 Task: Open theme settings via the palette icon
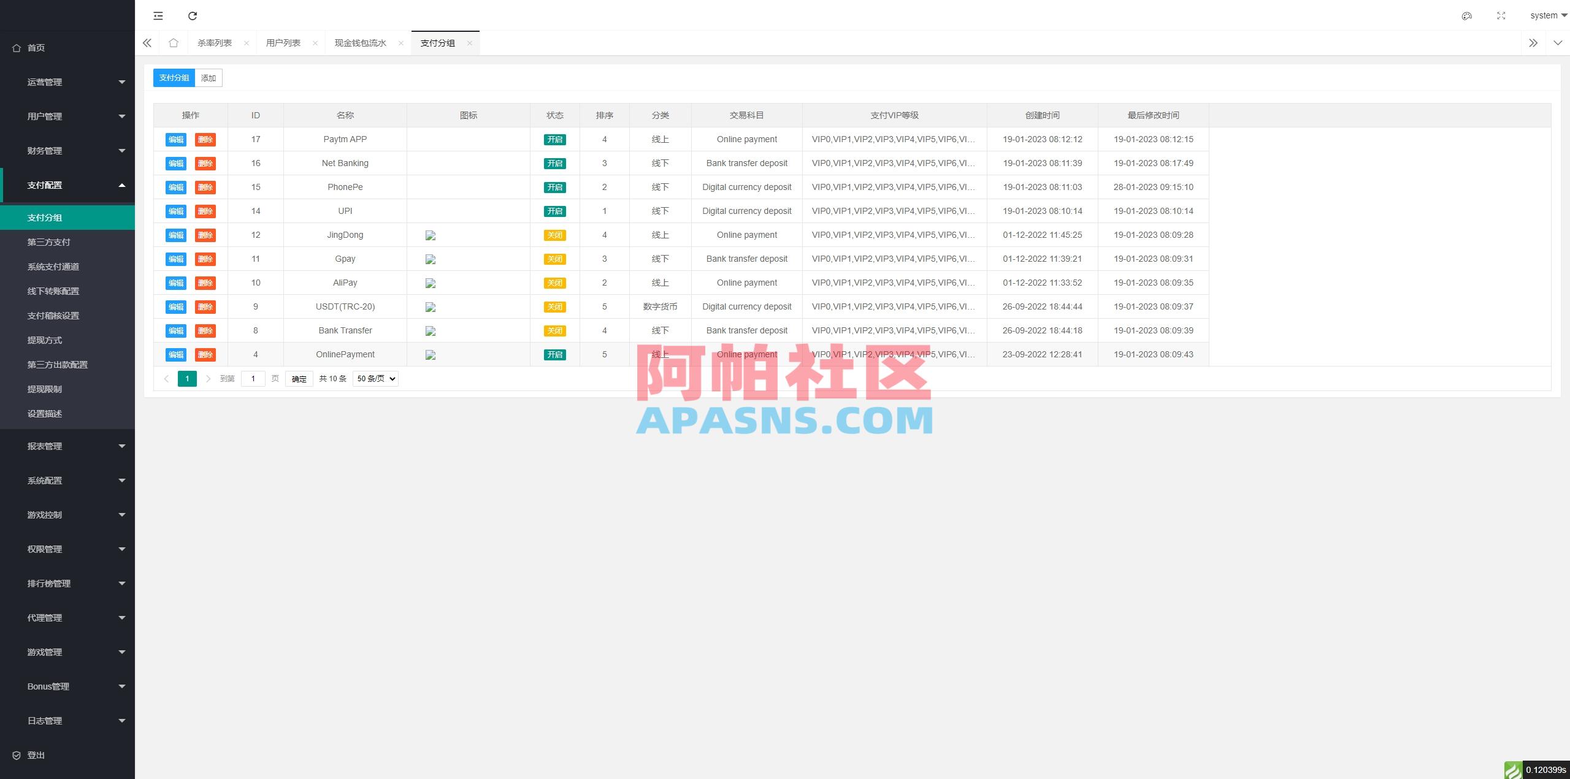coord(1466,16)
